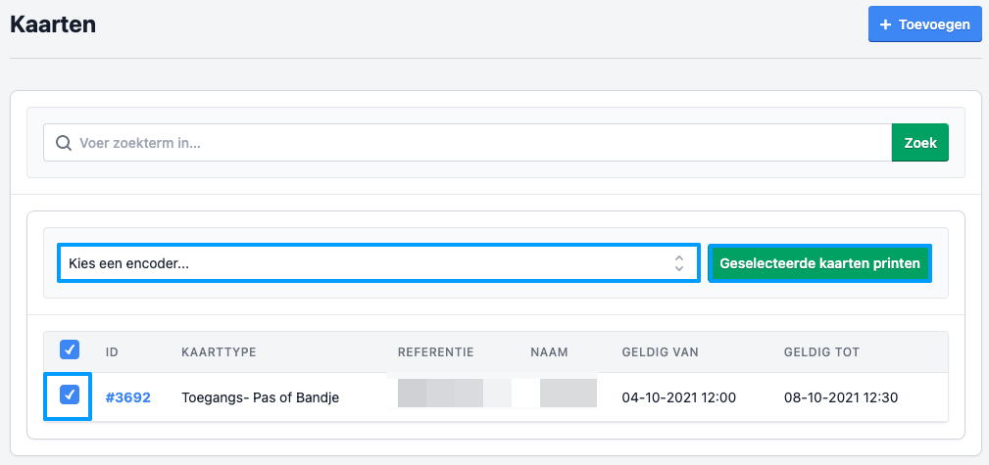The width and height of the screenshot is (989, 465).
Task: Select 'Toegangs- Pas of Bandje' cell
Action: tap(261, 397)
